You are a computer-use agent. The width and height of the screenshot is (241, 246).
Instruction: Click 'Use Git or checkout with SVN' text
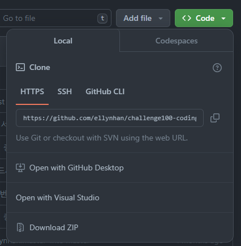click(102, 138)
